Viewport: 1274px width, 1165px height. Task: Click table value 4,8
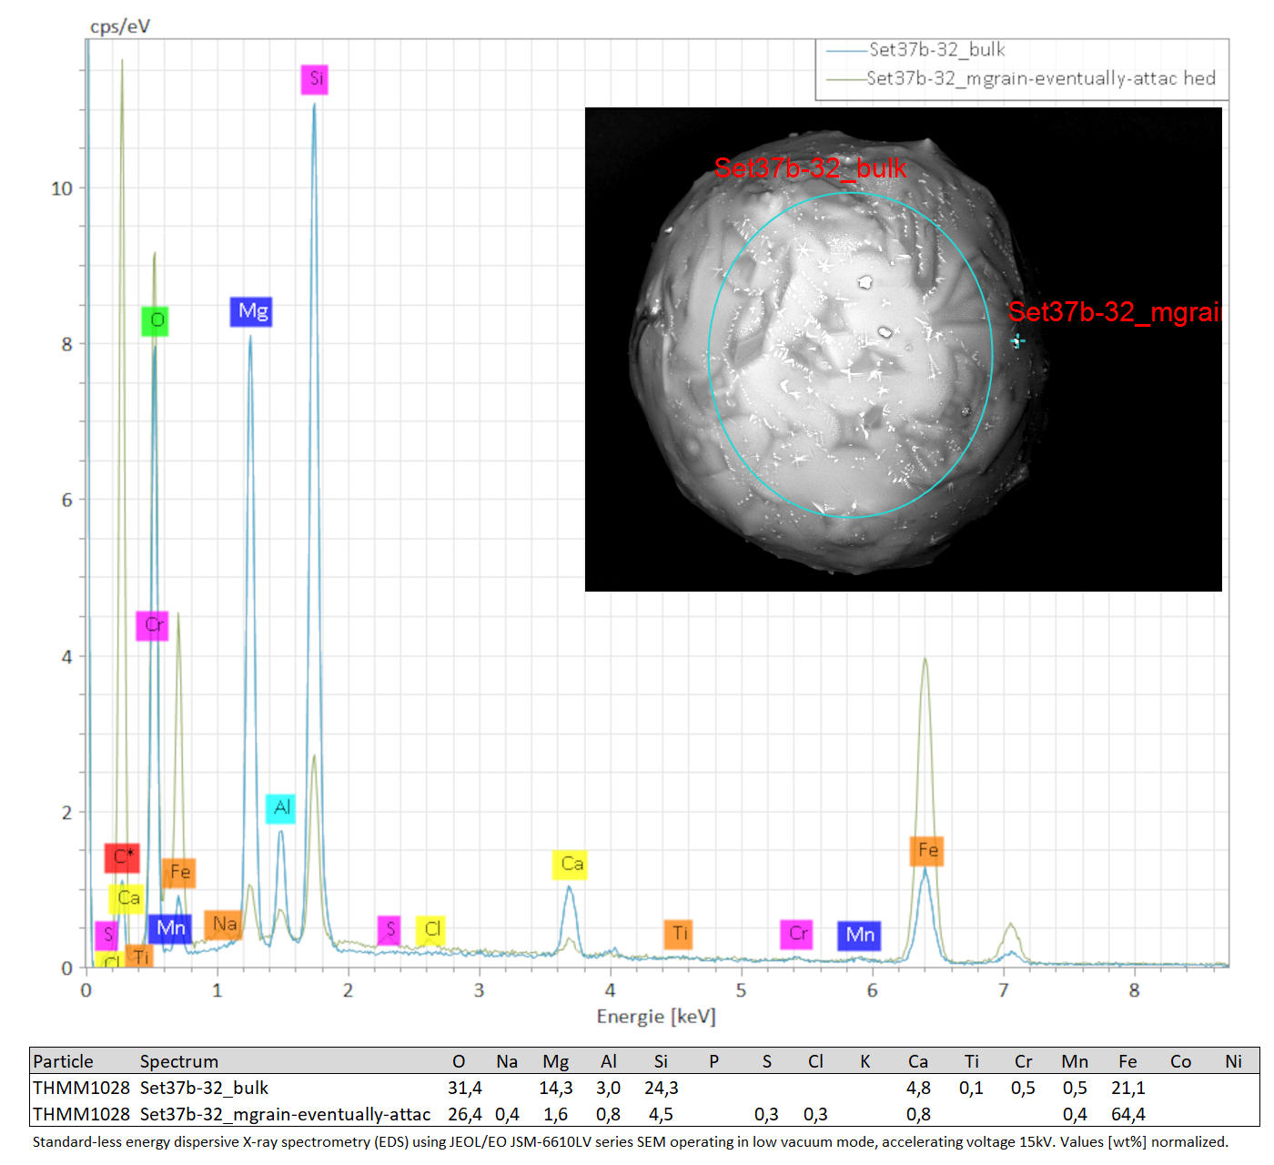918,1088
